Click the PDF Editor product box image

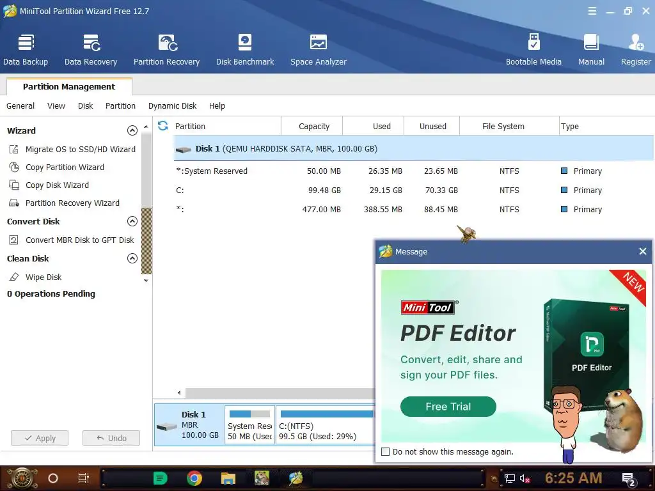[587, 355]
